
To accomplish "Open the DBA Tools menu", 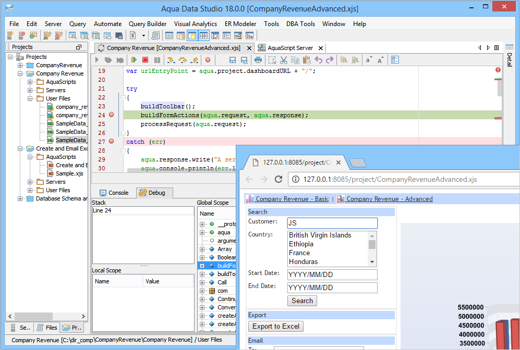I will tap(300, 24).
